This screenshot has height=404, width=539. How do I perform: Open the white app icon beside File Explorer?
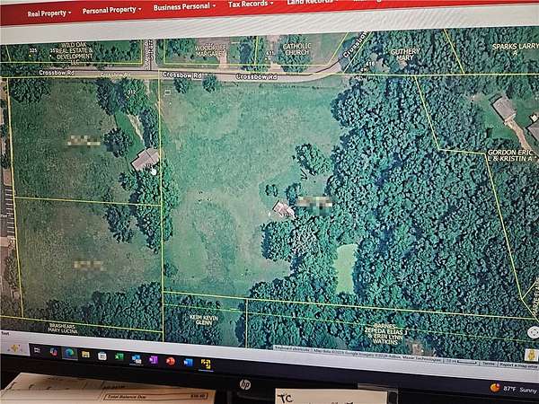tap(102, 356)
